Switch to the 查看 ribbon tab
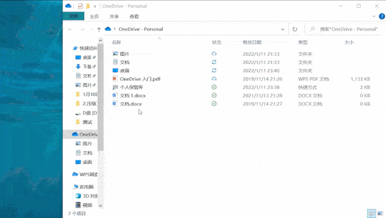 [134, 16]
